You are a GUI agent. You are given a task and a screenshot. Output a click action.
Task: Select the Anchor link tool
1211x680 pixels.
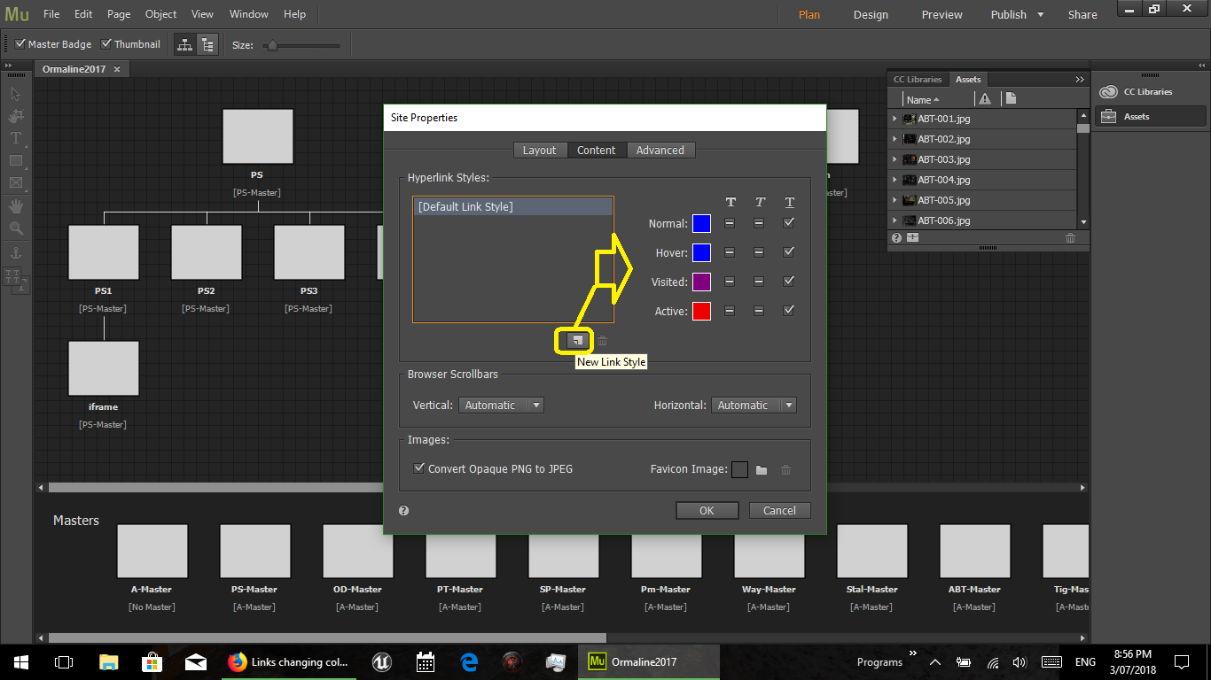point(15,253)
